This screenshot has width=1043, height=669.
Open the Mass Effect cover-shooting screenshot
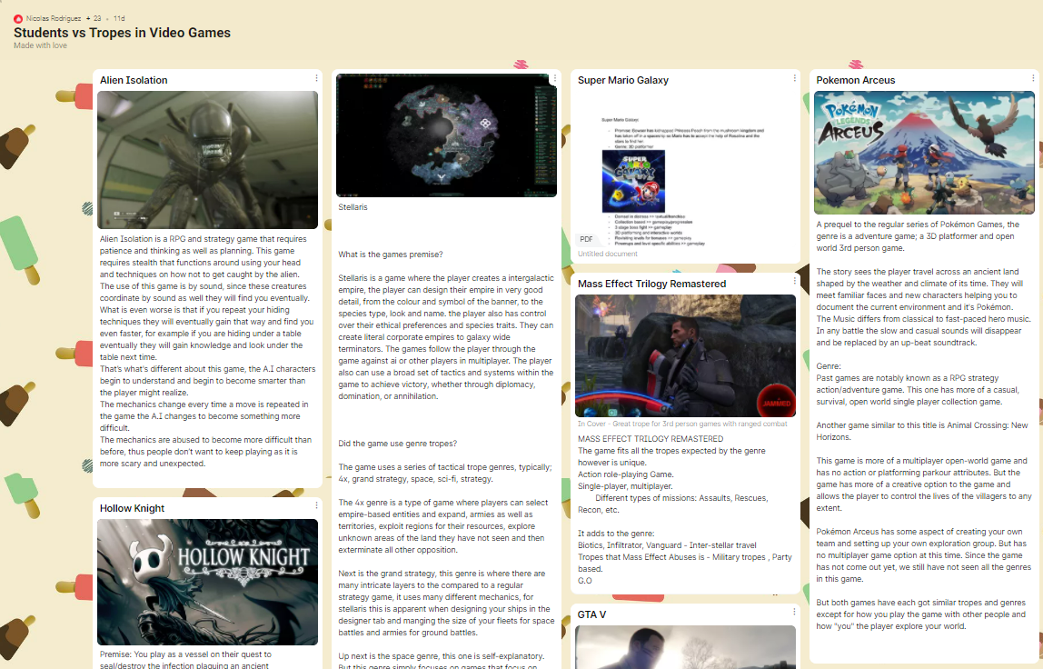[x=685, y=356]
